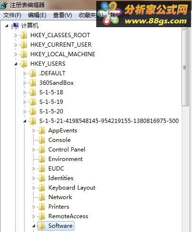Click the S-1-5-21 SID folder icon
The image size is (192, 232).
pos(33,121)
